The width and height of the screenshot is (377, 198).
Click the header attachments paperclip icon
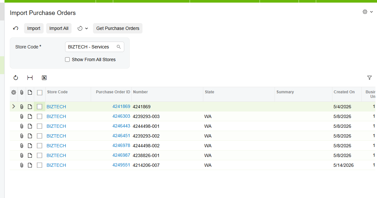click(22, 92)
